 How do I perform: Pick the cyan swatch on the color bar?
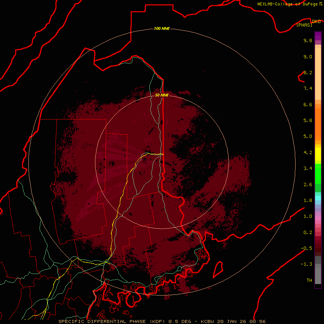(x=318, y=198)
